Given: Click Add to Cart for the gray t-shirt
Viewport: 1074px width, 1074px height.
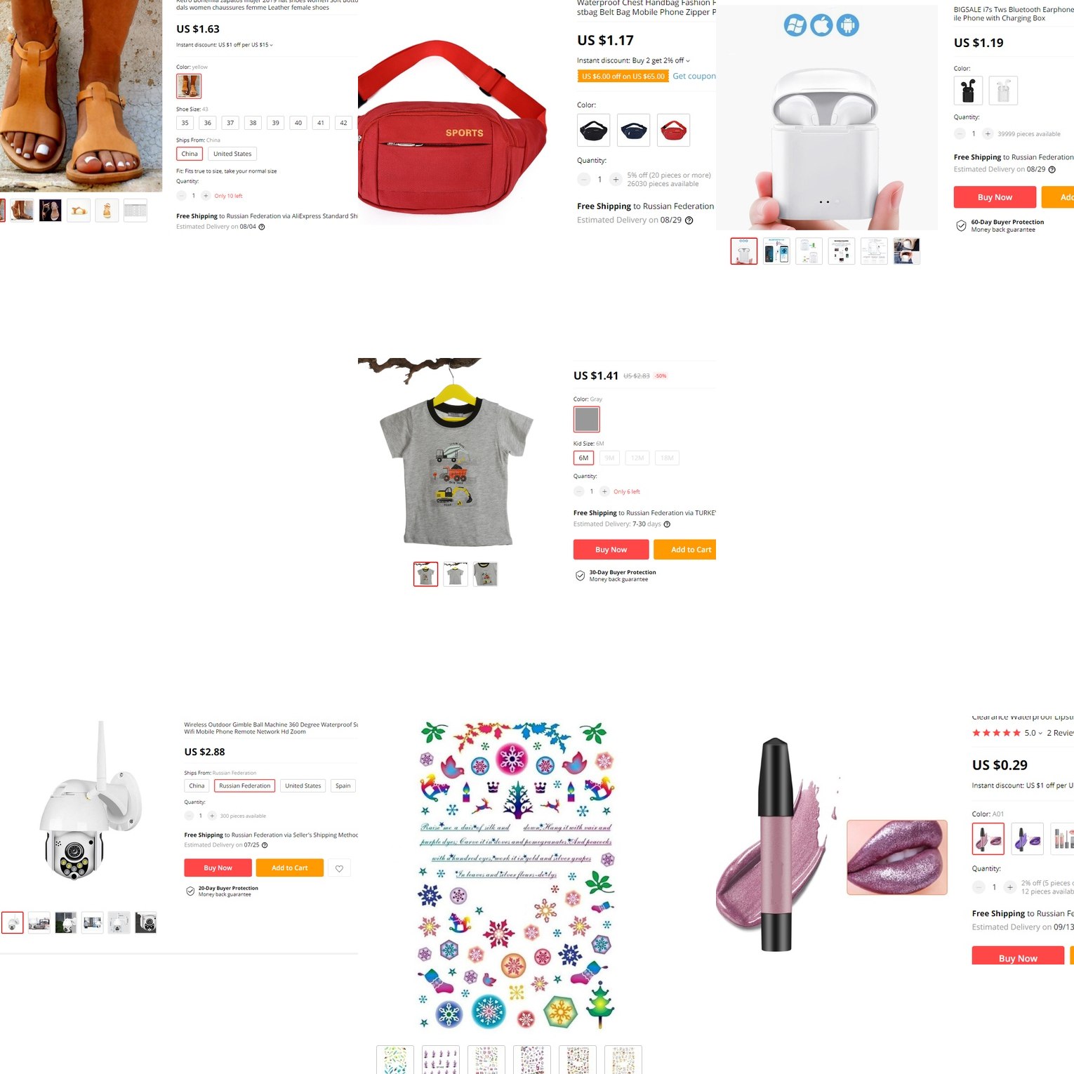Looking at the screenshot, I should (x=684, y=550).
